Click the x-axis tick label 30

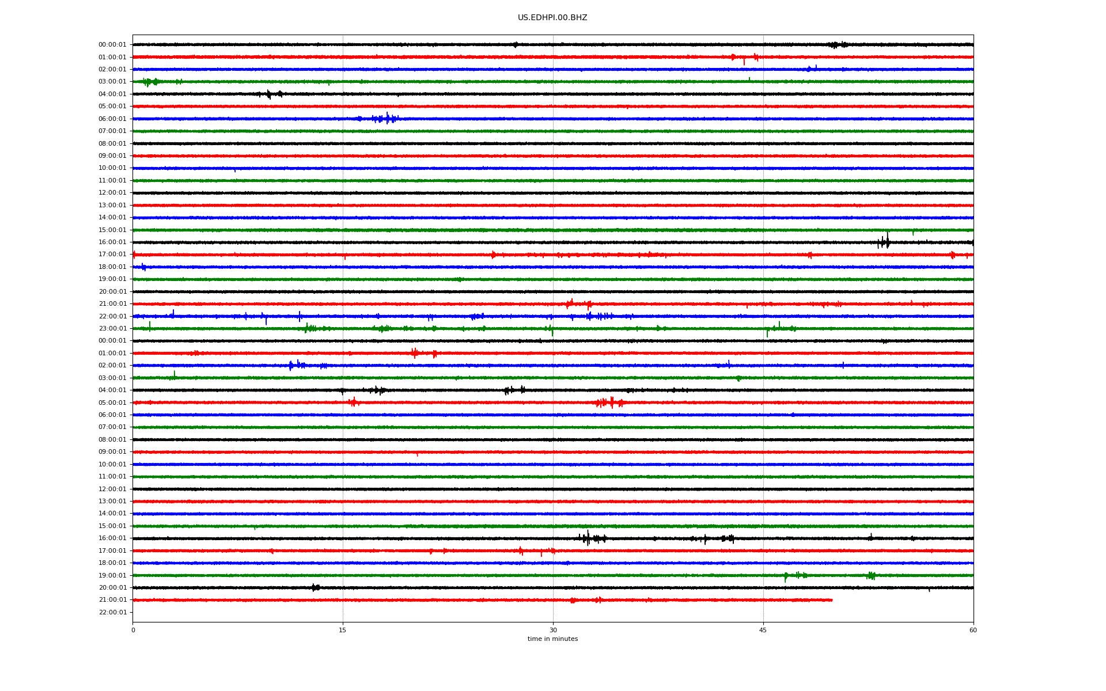553,631
